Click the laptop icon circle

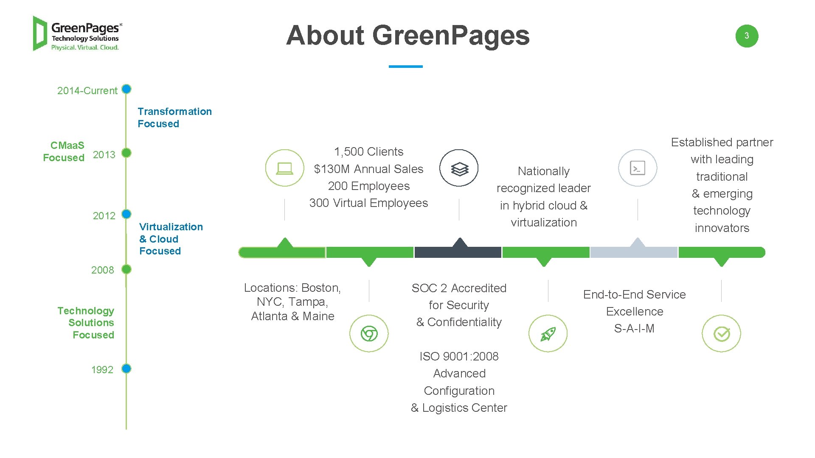point(284,168)
